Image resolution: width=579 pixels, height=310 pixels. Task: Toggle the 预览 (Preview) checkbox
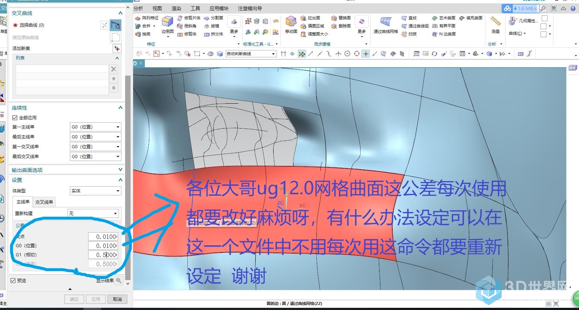coord(13,280)
